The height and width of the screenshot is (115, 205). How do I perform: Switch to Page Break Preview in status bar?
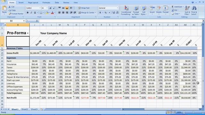click(174, 112)
